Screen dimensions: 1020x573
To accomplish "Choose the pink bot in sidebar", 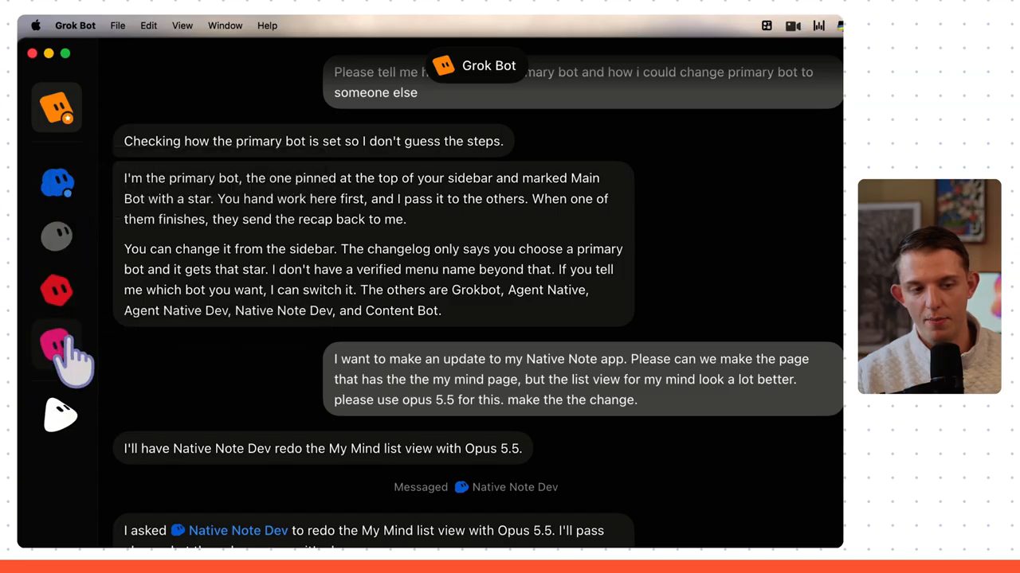I will 56,345.
